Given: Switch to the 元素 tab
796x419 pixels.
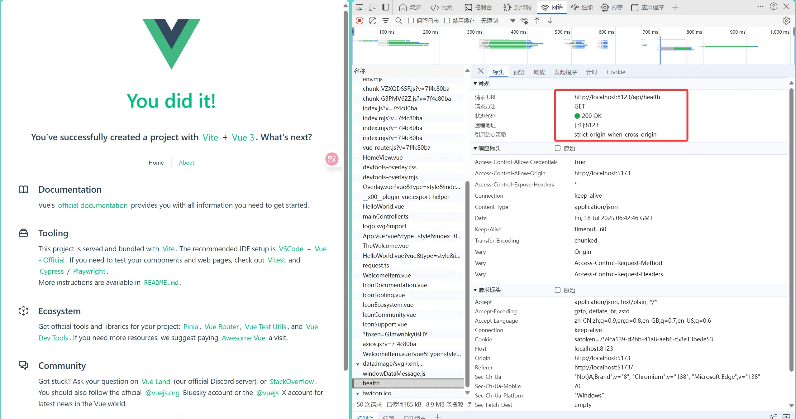Looking at the screenshot, I should pyautogui.click(x=441, y=7).
